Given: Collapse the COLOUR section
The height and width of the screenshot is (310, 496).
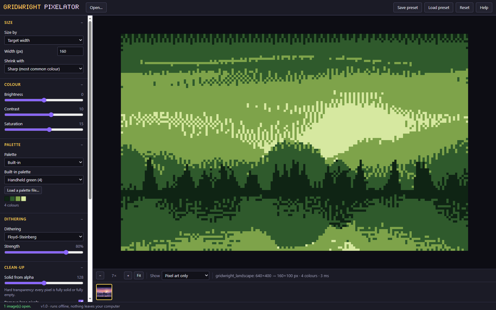Looking at the screenshot, I should (x=82, y=85).
